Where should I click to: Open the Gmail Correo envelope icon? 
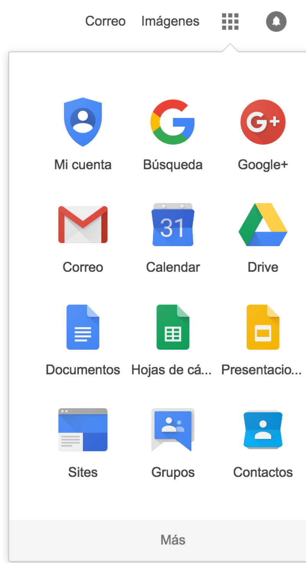point(83,225)
